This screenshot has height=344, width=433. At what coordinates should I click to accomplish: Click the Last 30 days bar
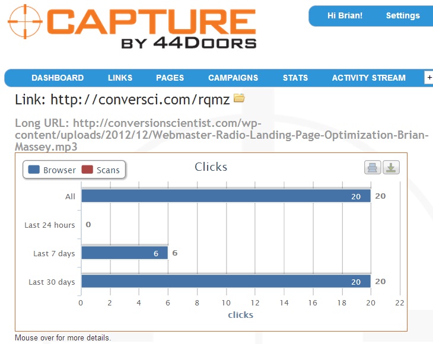(226, 281)
